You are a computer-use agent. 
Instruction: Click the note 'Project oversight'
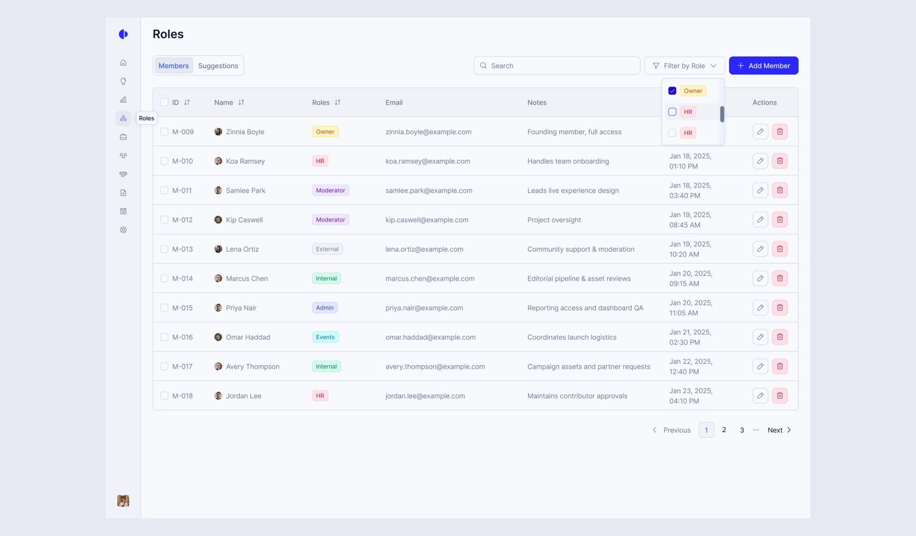[x=554, y=219]
